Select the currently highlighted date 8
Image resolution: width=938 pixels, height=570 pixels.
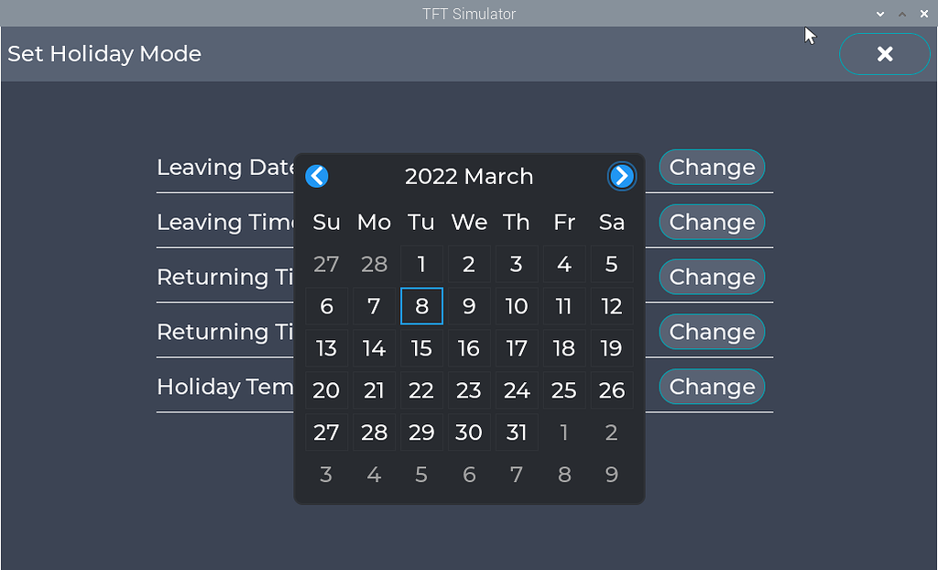pos(421,306)
